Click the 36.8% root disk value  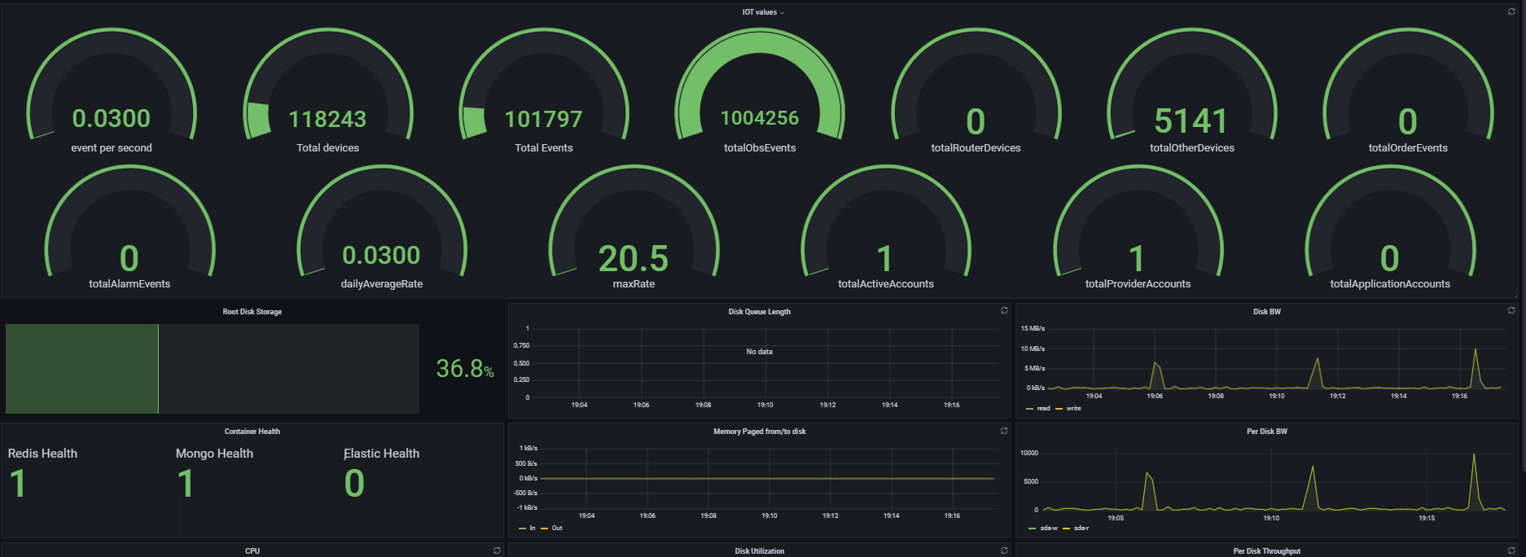(465, 369)
